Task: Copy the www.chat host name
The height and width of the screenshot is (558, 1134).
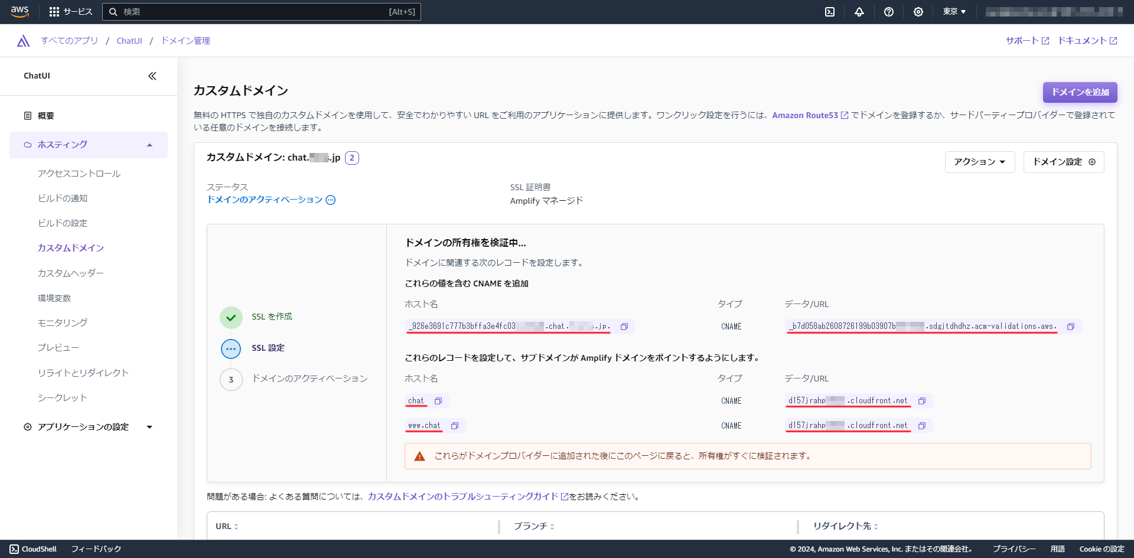Action: tap(455, 426)
